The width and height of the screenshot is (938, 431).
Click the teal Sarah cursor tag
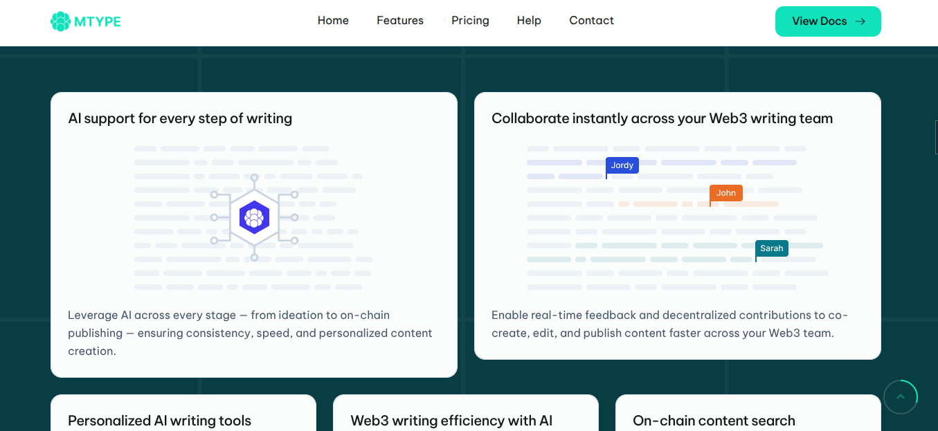click(x=771, y=248)
